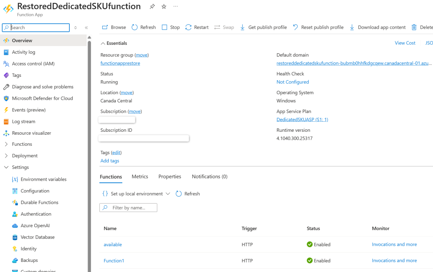Image resolution: width=433 pixels, height=272 pixels.
Task: Click the Trigger column header
Action: point(249,228)
